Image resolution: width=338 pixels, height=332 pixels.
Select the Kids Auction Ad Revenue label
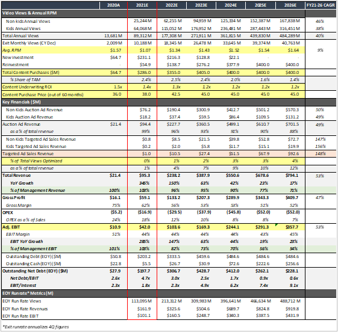click(30, 117)
